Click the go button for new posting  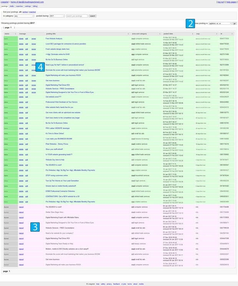coord(234,23)
